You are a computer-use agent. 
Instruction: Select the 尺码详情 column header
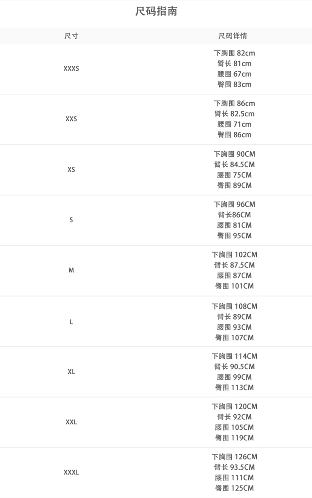233,36
